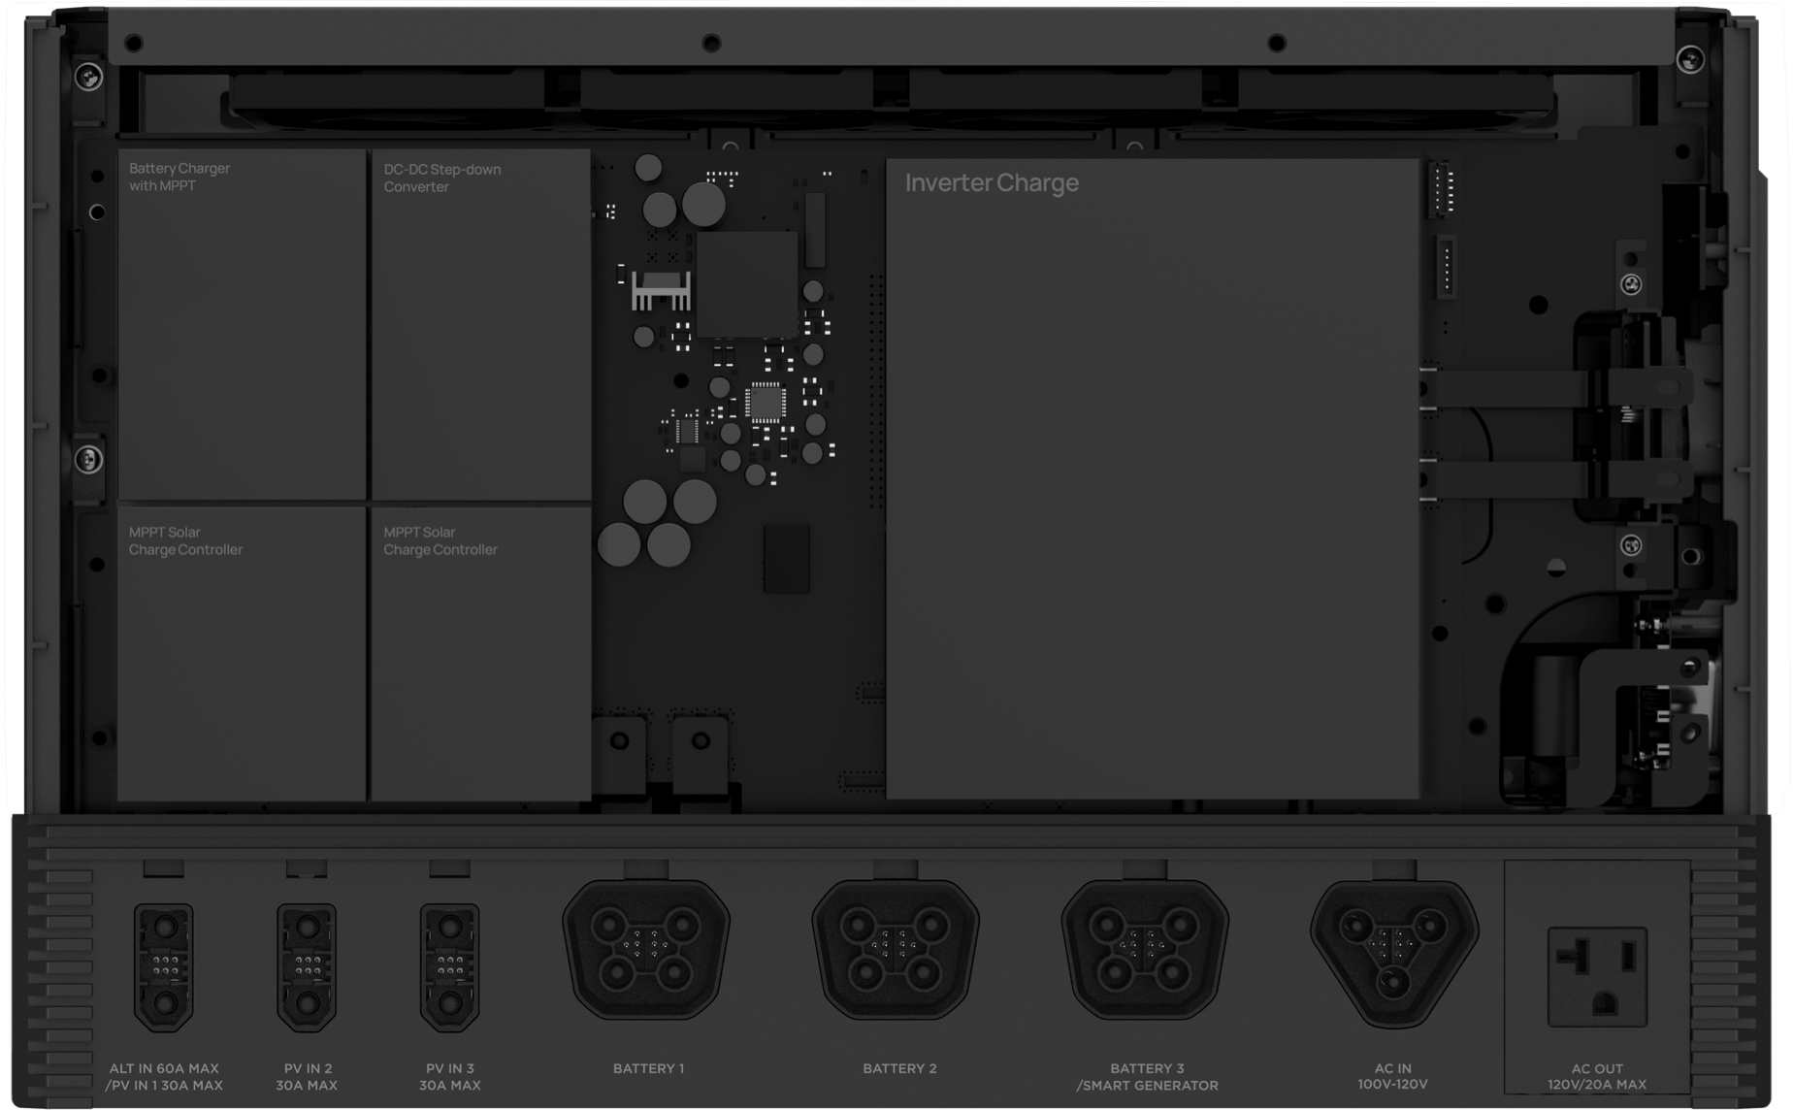This screenshot has width=1793, height=1110.
Task: Click the 'AC OUT 120V/20A MAX' label
Action: (x=1597, y=1076)
